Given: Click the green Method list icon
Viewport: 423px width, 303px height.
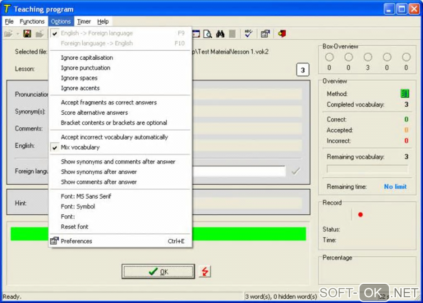Looking at the screenshot, I should click(x=405, y=94).
